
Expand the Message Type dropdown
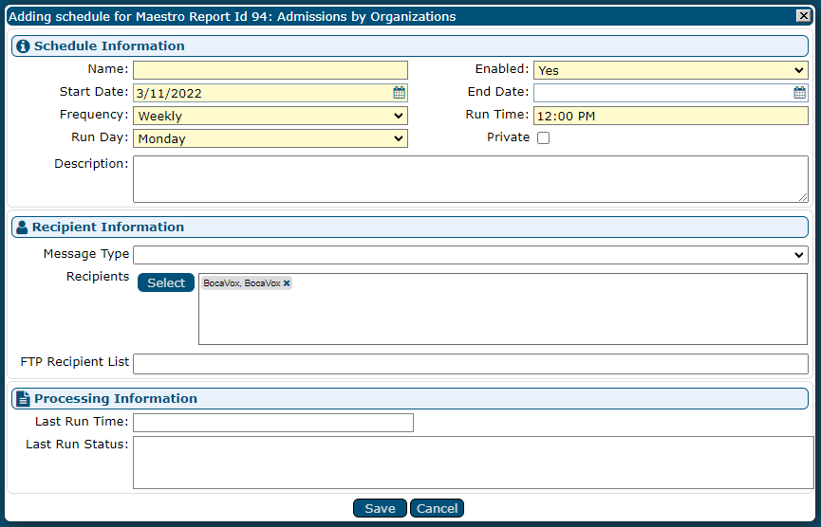[x=470, y=254]
